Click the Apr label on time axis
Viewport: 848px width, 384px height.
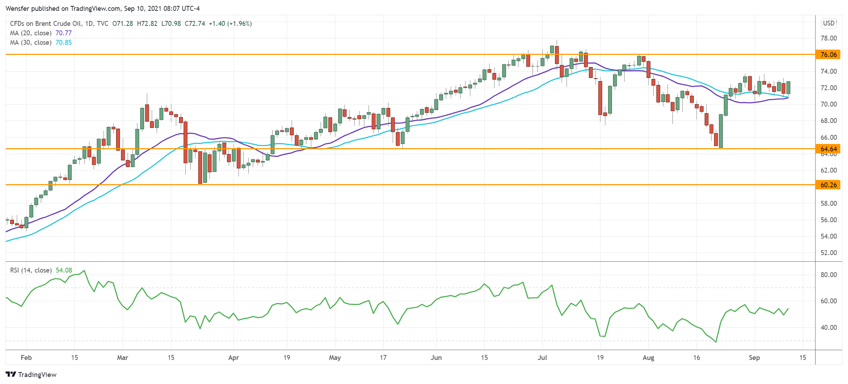tap(233, 357)
